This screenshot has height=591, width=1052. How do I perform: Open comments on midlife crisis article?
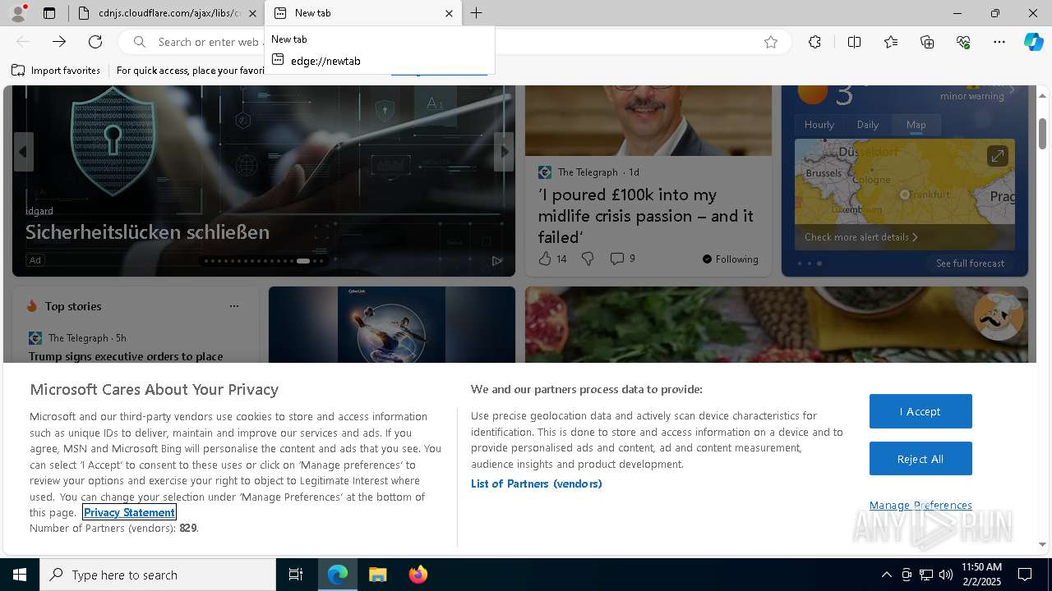pos(622,259)
